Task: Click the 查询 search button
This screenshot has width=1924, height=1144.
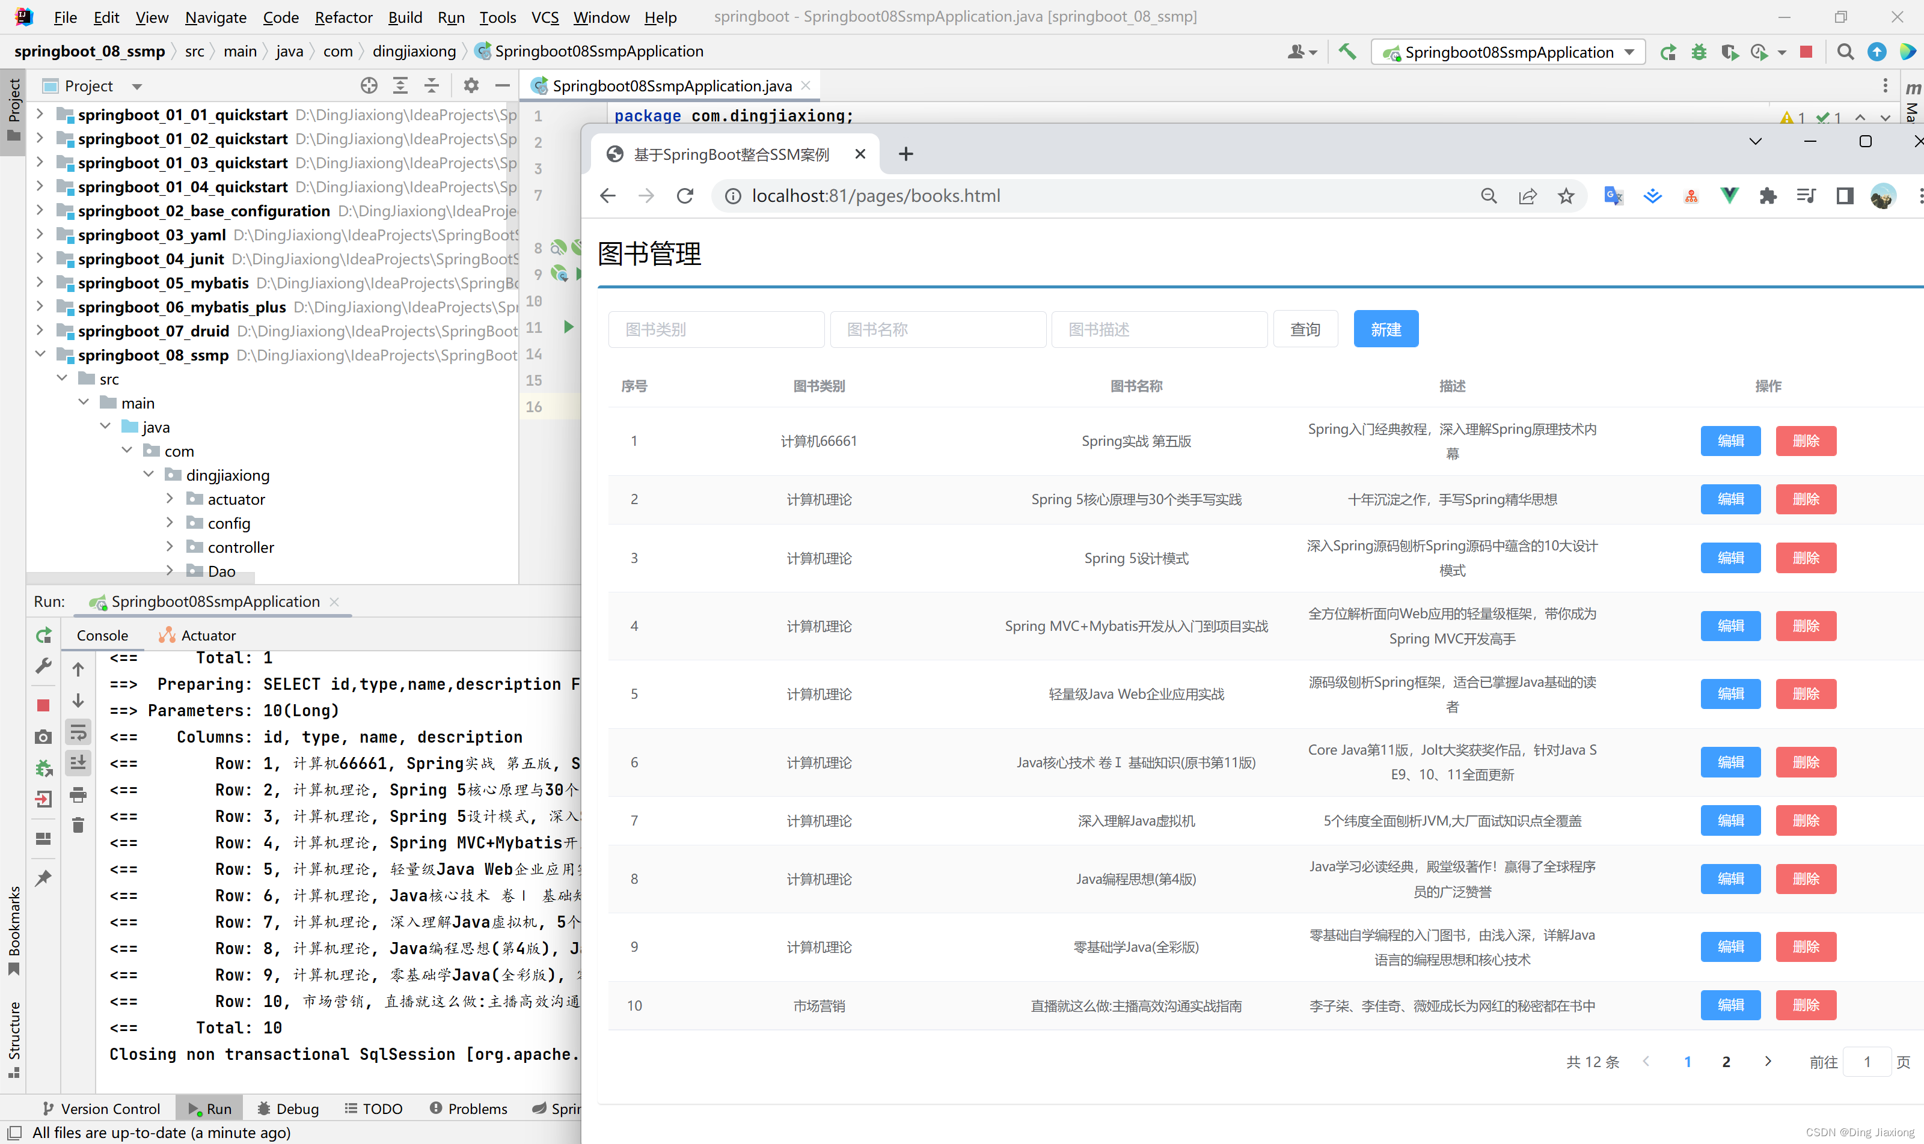Action: (1305, 329)
